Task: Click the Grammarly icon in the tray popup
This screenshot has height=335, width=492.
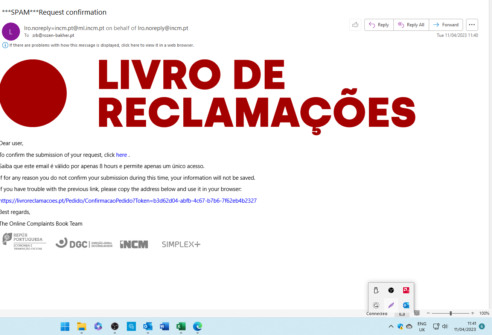Action: [x=376, y=305]
